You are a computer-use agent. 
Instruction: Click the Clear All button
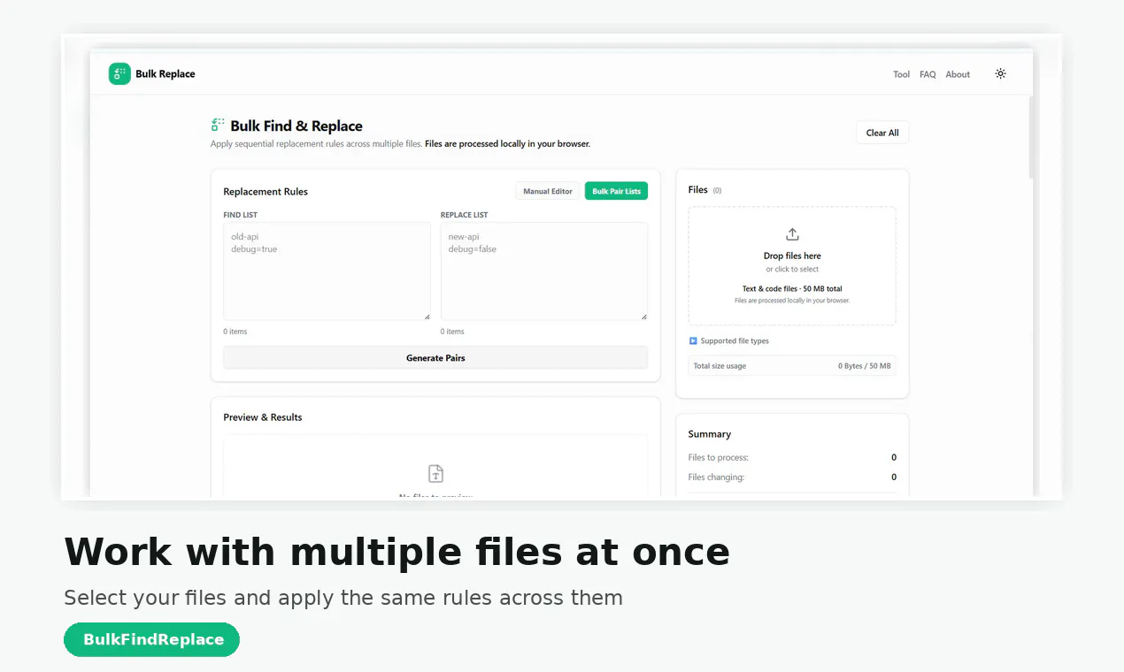[x=882, y=133]
